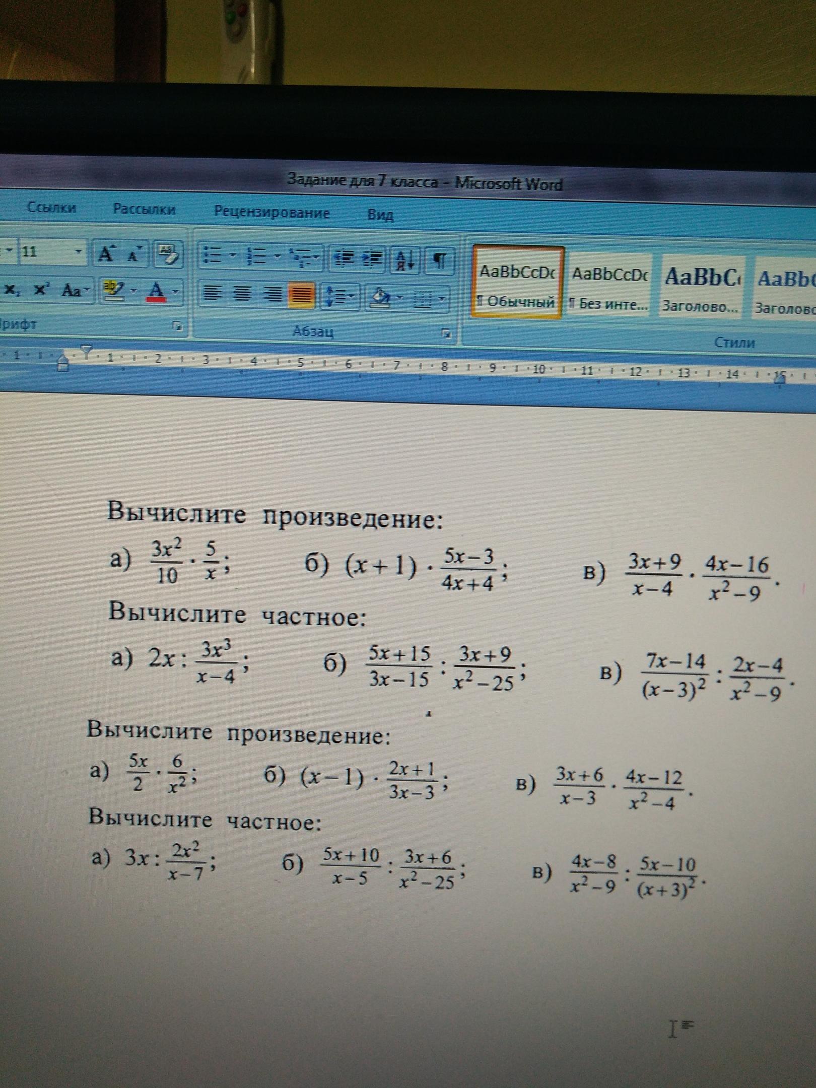
Task: Click the Стили group label
Action: [x=735, y=343]
